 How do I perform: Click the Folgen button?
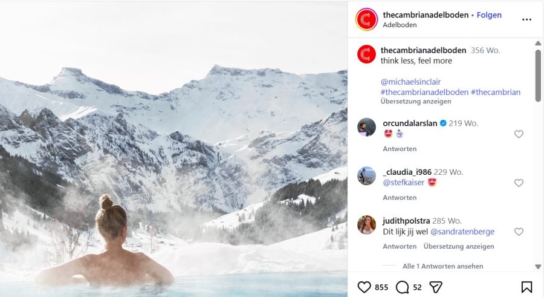489,15
